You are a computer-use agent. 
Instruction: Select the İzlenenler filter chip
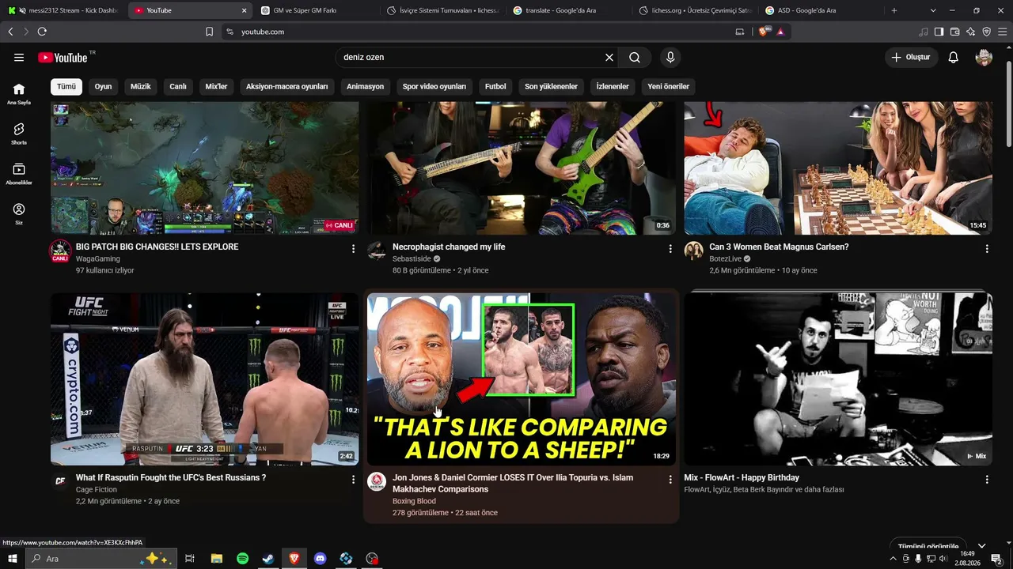click(613, 87)
